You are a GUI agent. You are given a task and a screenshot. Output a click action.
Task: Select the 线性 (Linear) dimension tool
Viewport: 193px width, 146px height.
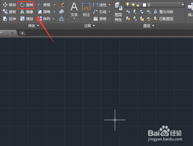click(x=100, y=5)
